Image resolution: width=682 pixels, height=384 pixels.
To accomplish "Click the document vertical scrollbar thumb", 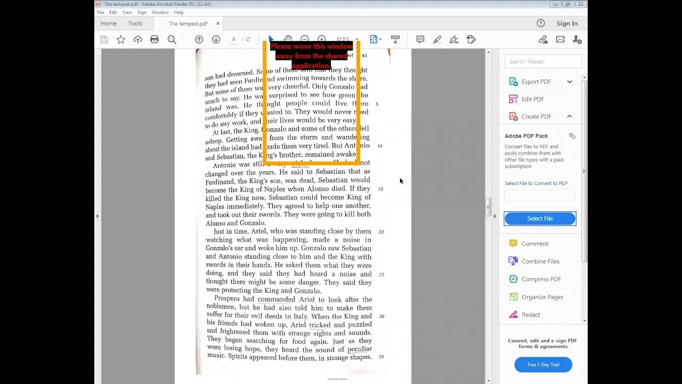I will click(488, 207).
